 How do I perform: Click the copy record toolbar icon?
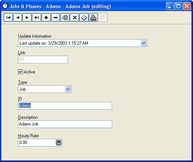click(x=65, y=18)
